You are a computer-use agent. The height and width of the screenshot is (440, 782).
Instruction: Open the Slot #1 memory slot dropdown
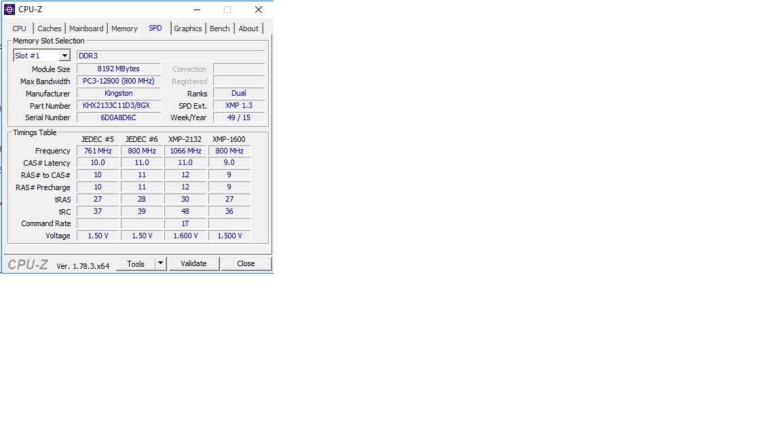pos(41,56)
